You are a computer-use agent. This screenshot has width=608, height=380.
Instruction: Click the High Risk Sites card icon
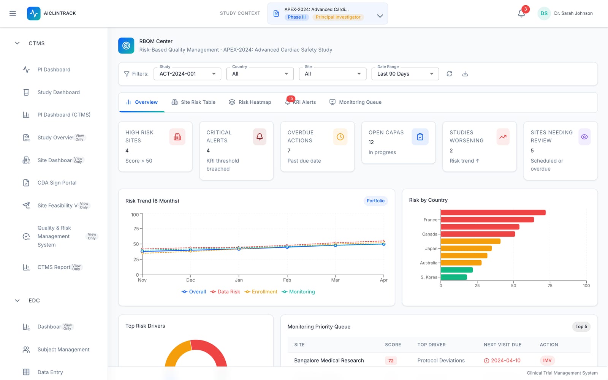177,137
